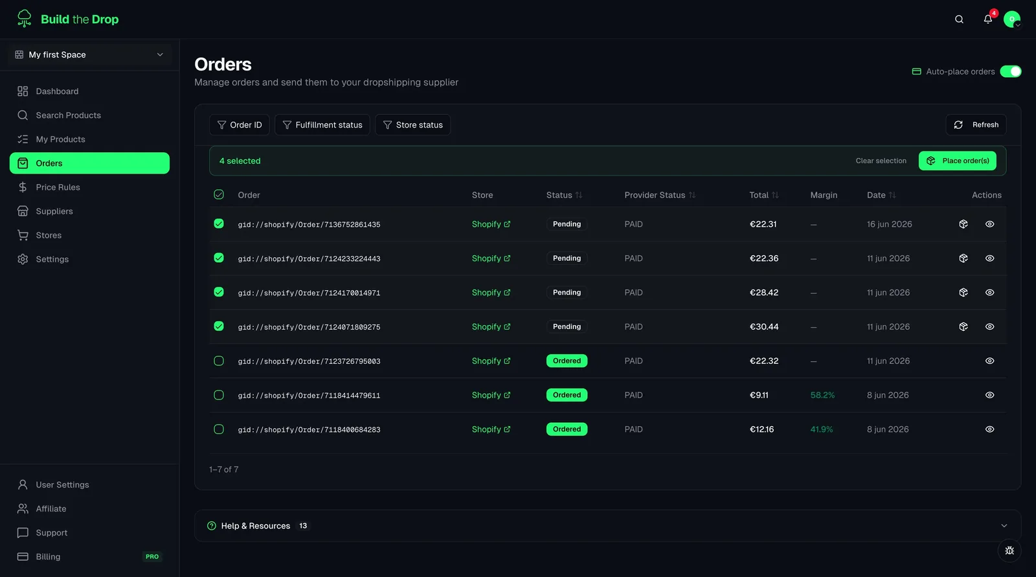Sort orders by Total column
The width and height of the screenshot is (1036, 577).
point(764,195)
